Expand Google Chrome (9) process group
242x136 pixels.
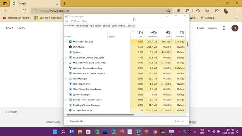click(x=66, y=110)
